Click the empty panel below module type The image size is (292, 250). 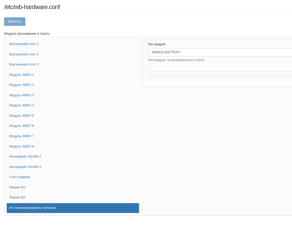[x=220, y=74]
